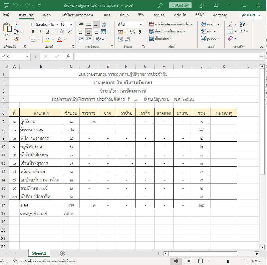
Task: Click the font color red swatch
Action: click(59, 39)
